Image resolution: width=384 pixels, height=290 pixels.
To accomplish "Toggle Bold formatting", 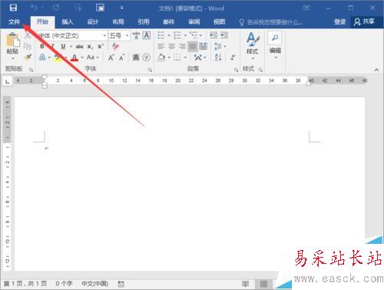I will point(42,46).
